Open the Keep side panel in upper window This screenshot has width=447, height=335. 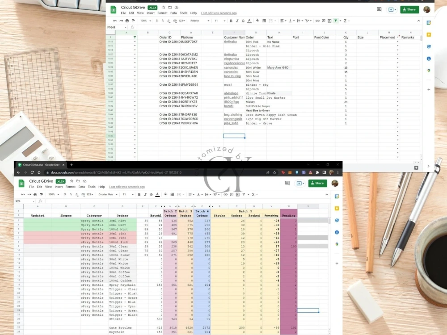(429, 35)
